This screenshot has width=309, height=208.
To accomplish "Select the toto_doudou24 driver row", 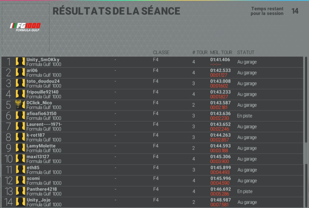I will (x=152, y=84).
